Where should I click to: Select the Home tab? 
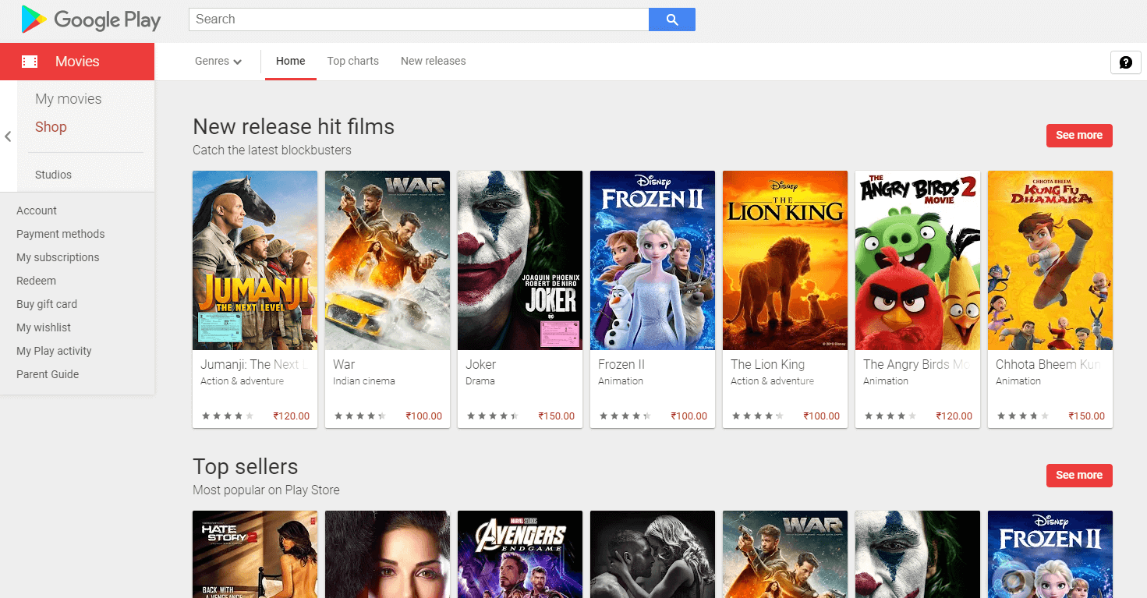coord(290,61)
